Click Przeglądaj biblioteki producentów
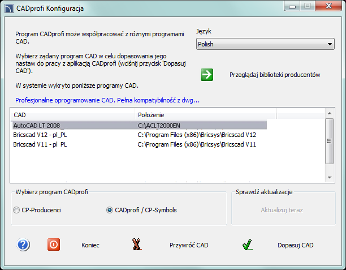The width and height of the screenshot is (346, 270). pyautogui.click(x=275, y=75)
